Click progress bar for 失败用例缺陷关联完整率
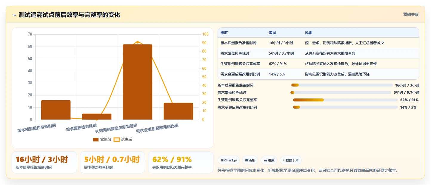The image size is (431, 185). click(x=345, y=100)
